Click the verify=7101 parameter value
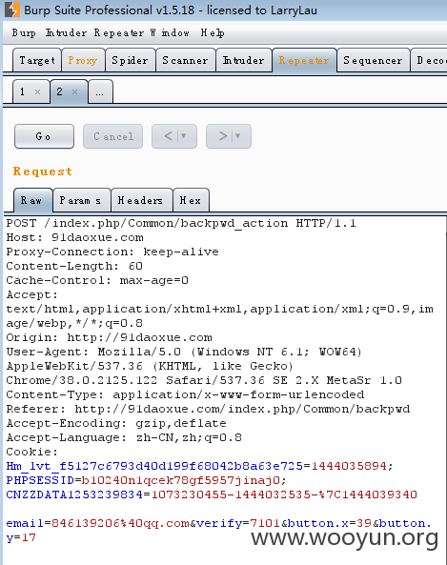Viewport: 447px width, 565px height. click(x=265, y=523)
